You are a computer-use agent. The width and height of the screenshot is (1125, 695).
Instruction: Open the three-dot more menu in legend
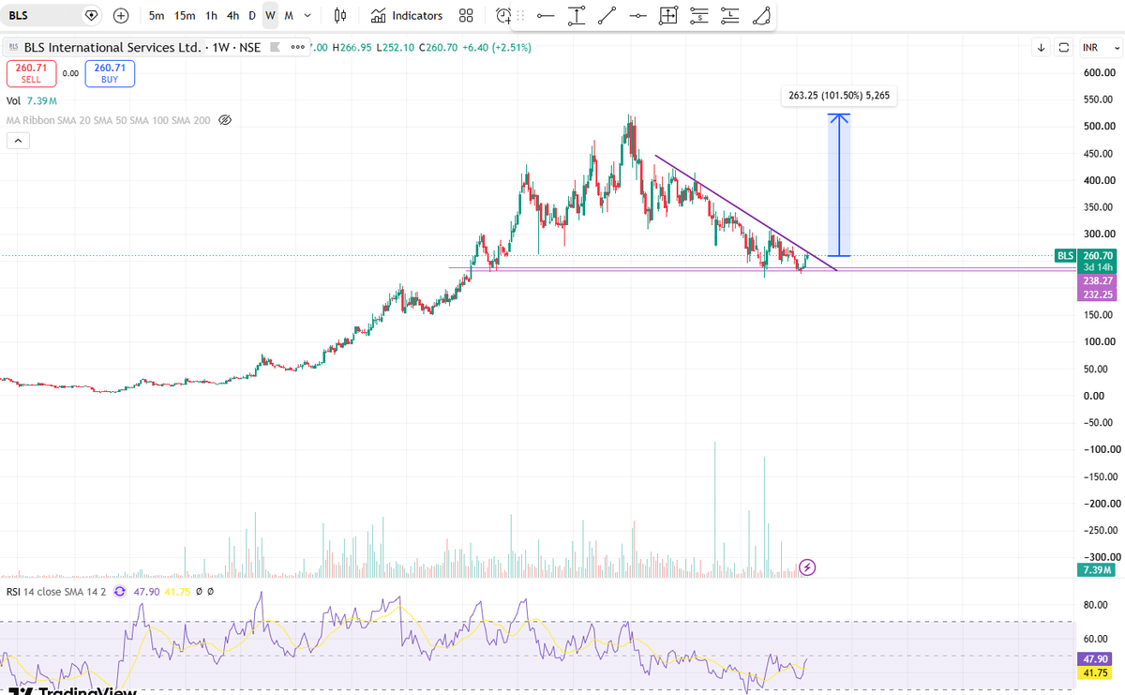[x=298, y=47]
